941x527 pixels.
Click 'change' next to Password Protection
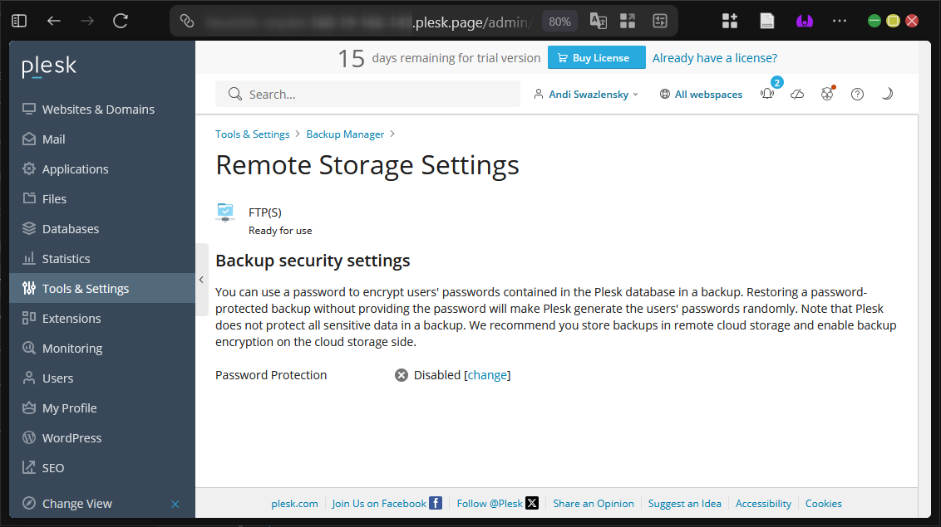(488, 375)
